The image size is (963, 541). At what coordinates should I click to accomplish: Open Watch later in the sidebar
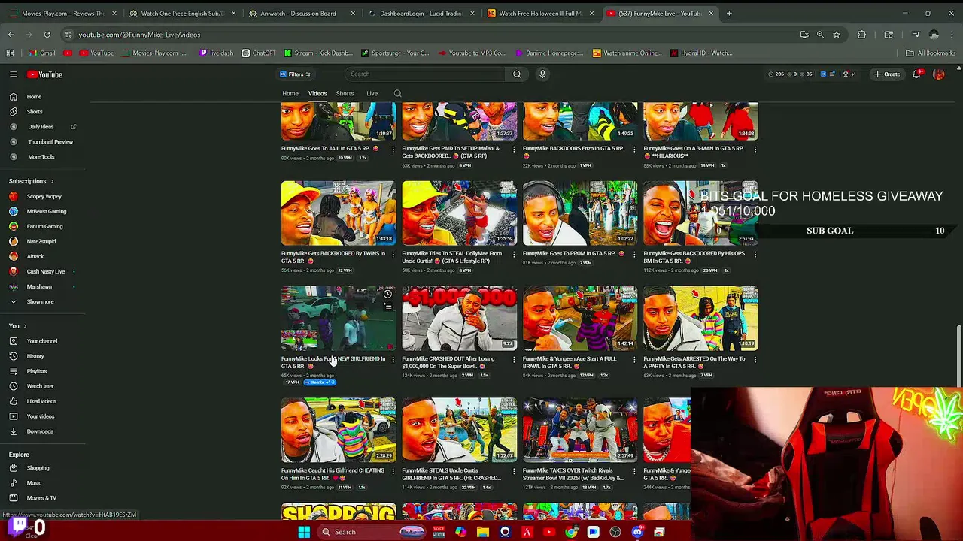coord(42,386)
